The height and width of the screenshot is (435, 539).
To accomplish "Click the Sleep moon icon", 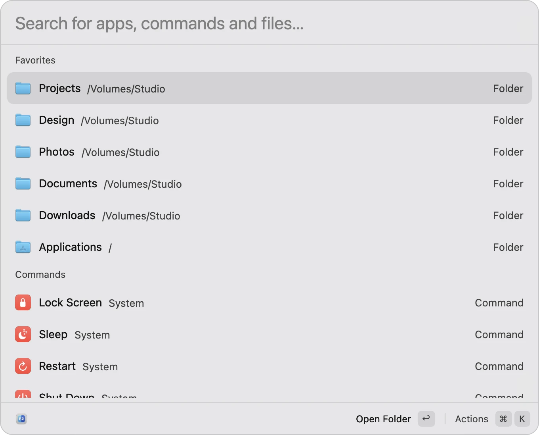I will pos(23,334).
